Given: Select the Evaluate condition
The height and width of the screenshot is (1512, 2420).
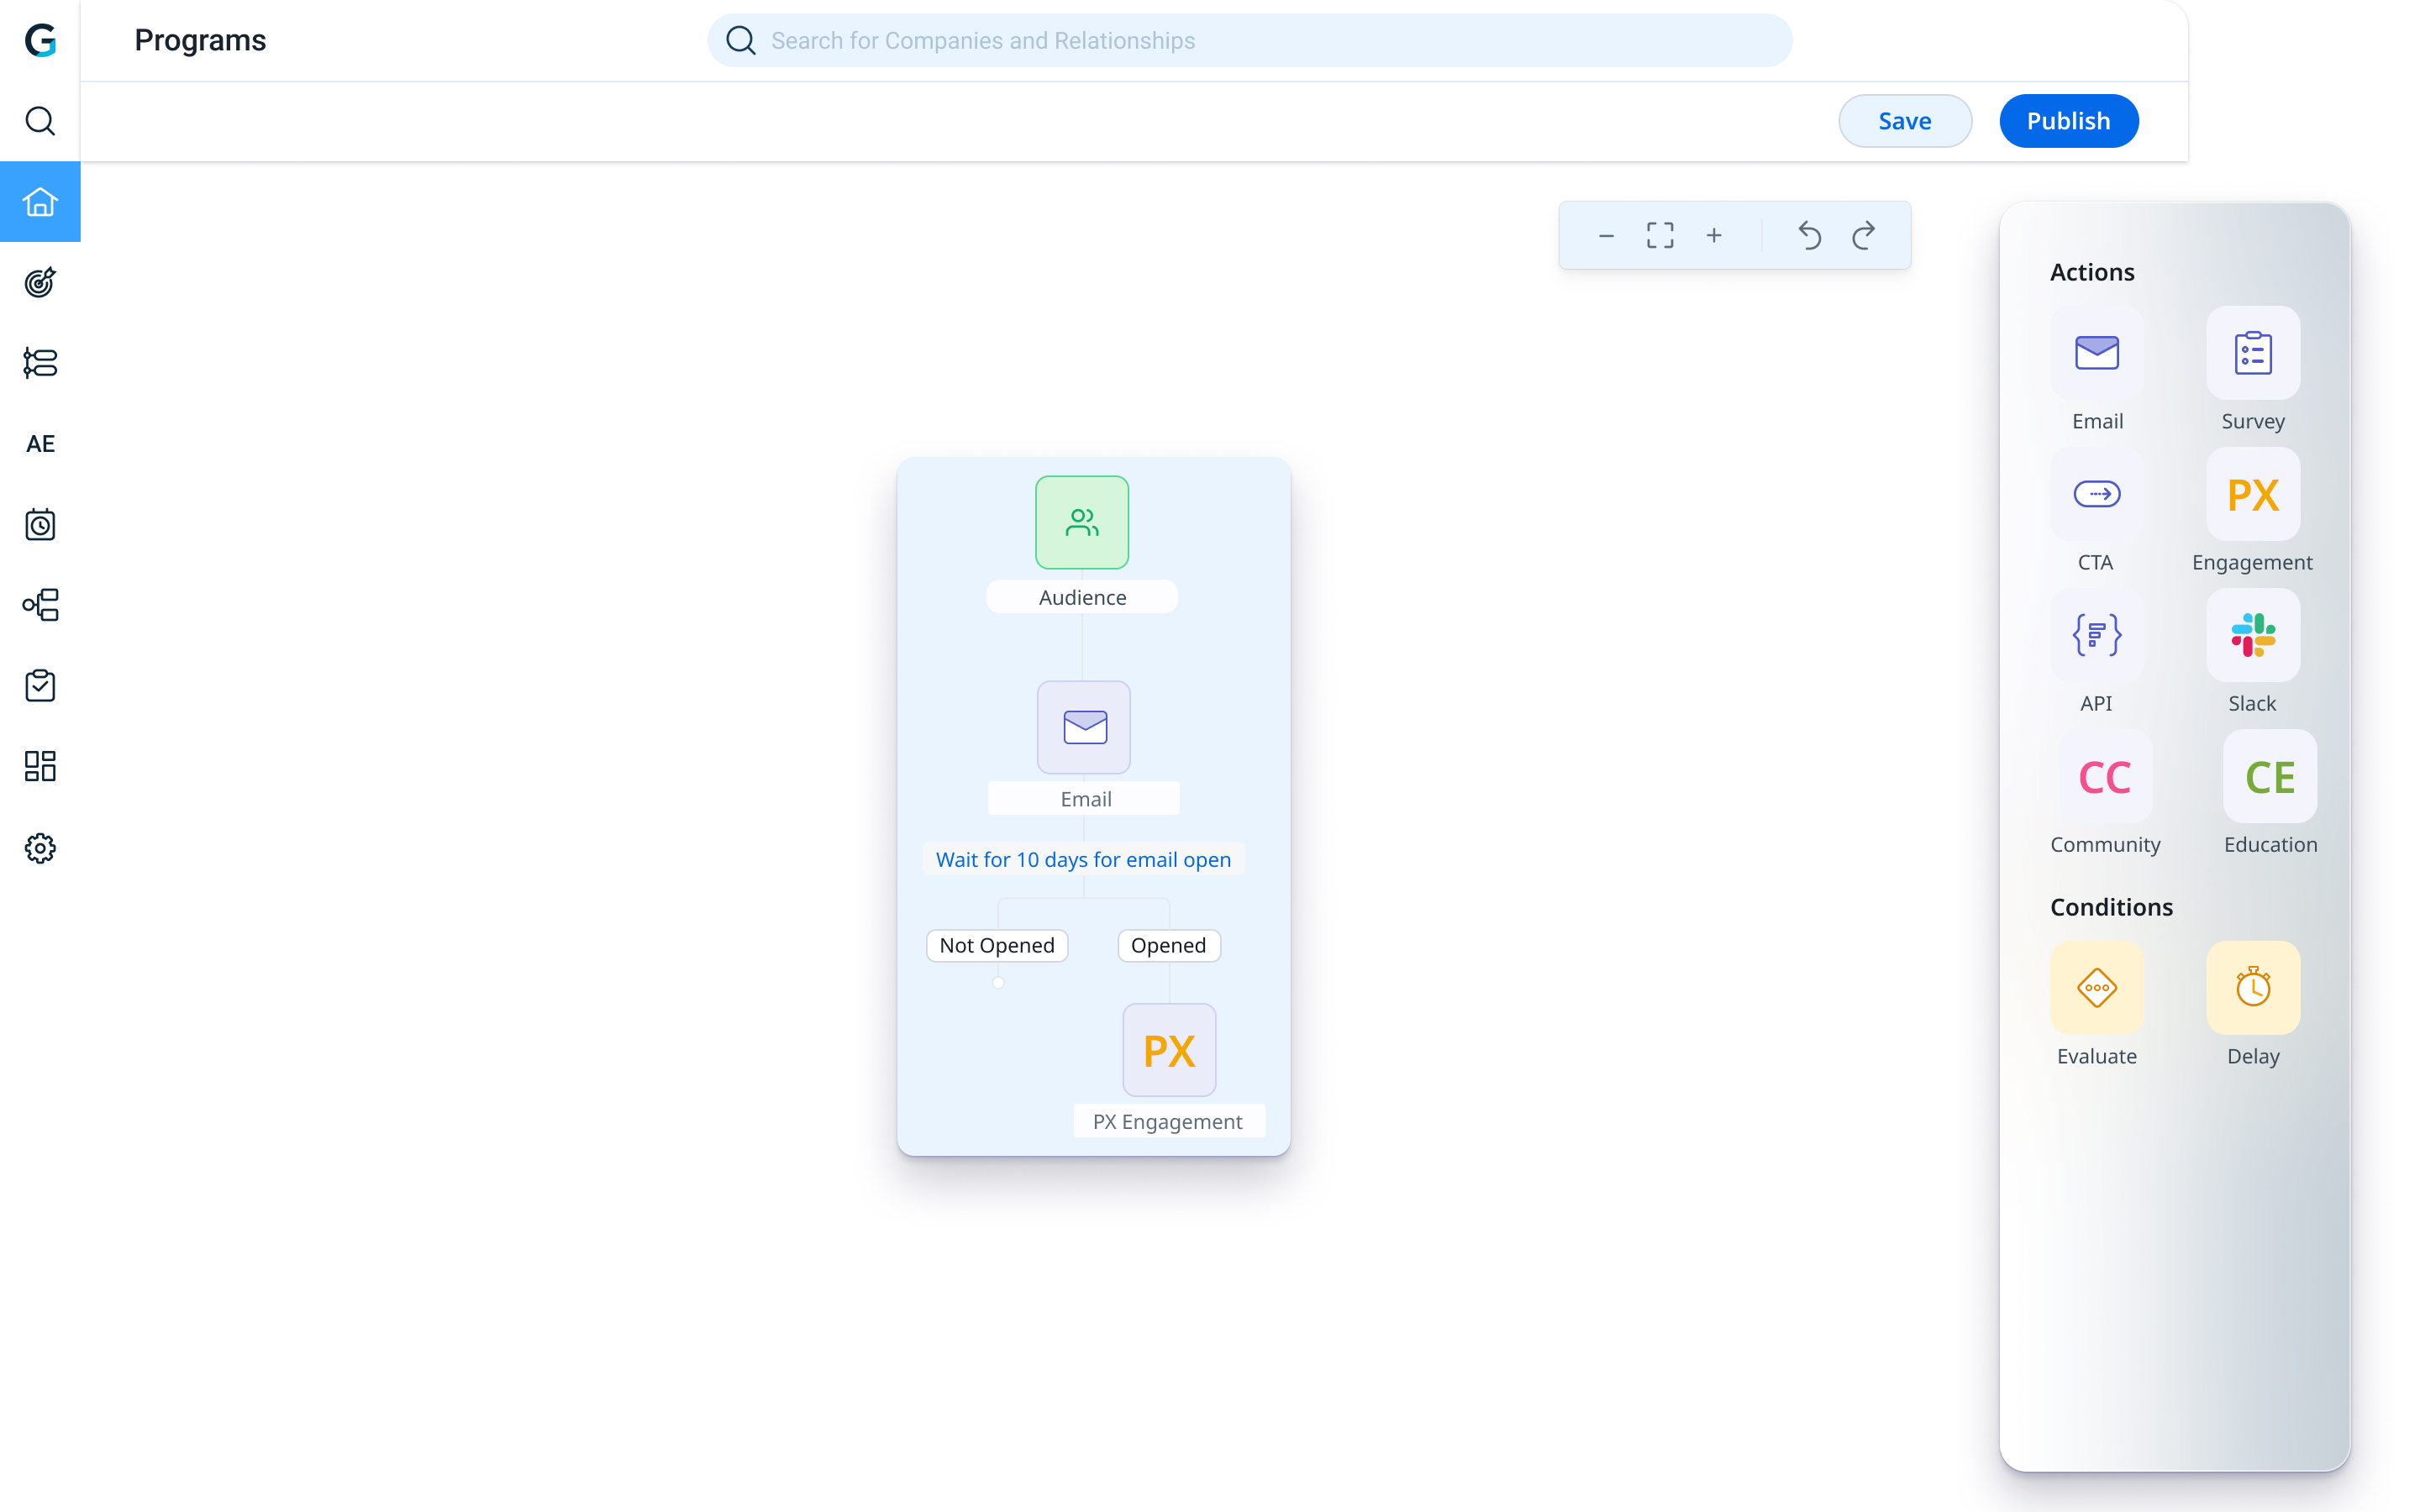Looking at the screenshot, I should pyautogui.click(x=2097, y=989).
